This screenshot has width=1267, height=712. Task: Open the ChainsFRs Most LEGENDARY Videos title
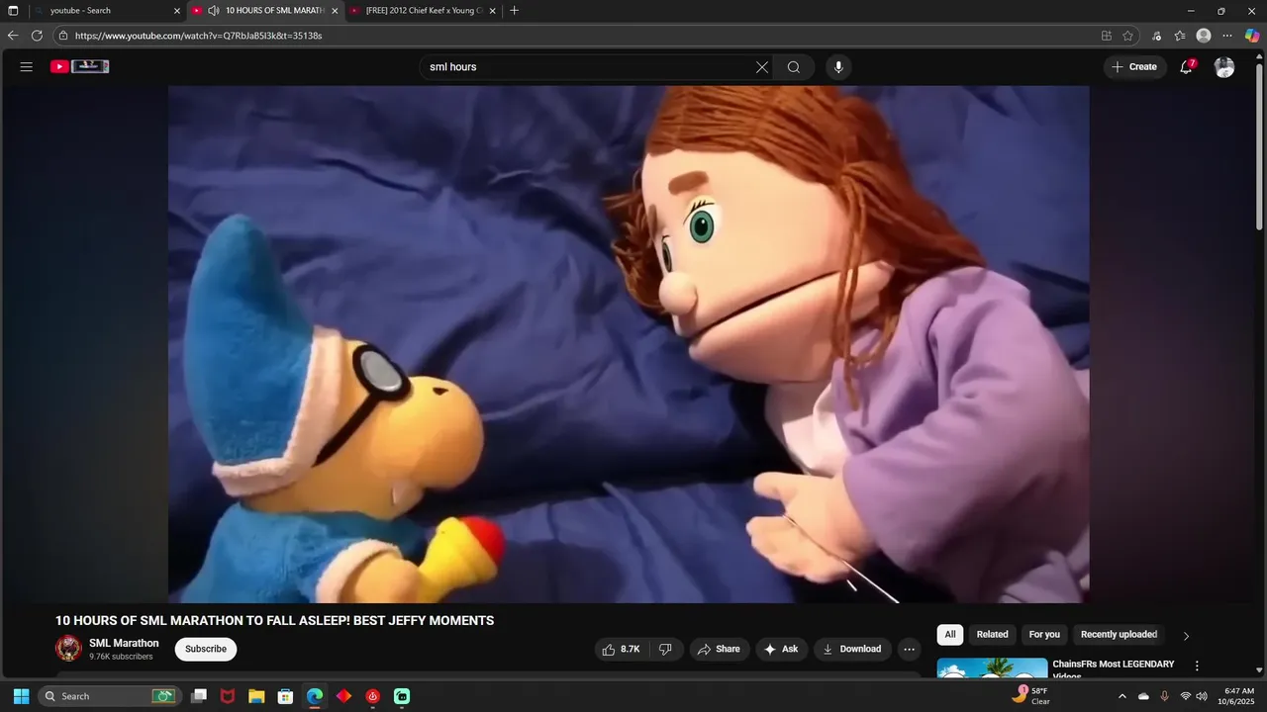(x=1114, y=669)
